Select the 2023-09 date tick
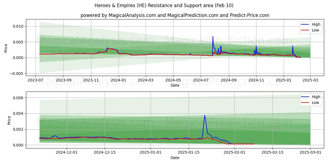Image resolution: width=328 pixels, height=164 pixels. point(63,80)
